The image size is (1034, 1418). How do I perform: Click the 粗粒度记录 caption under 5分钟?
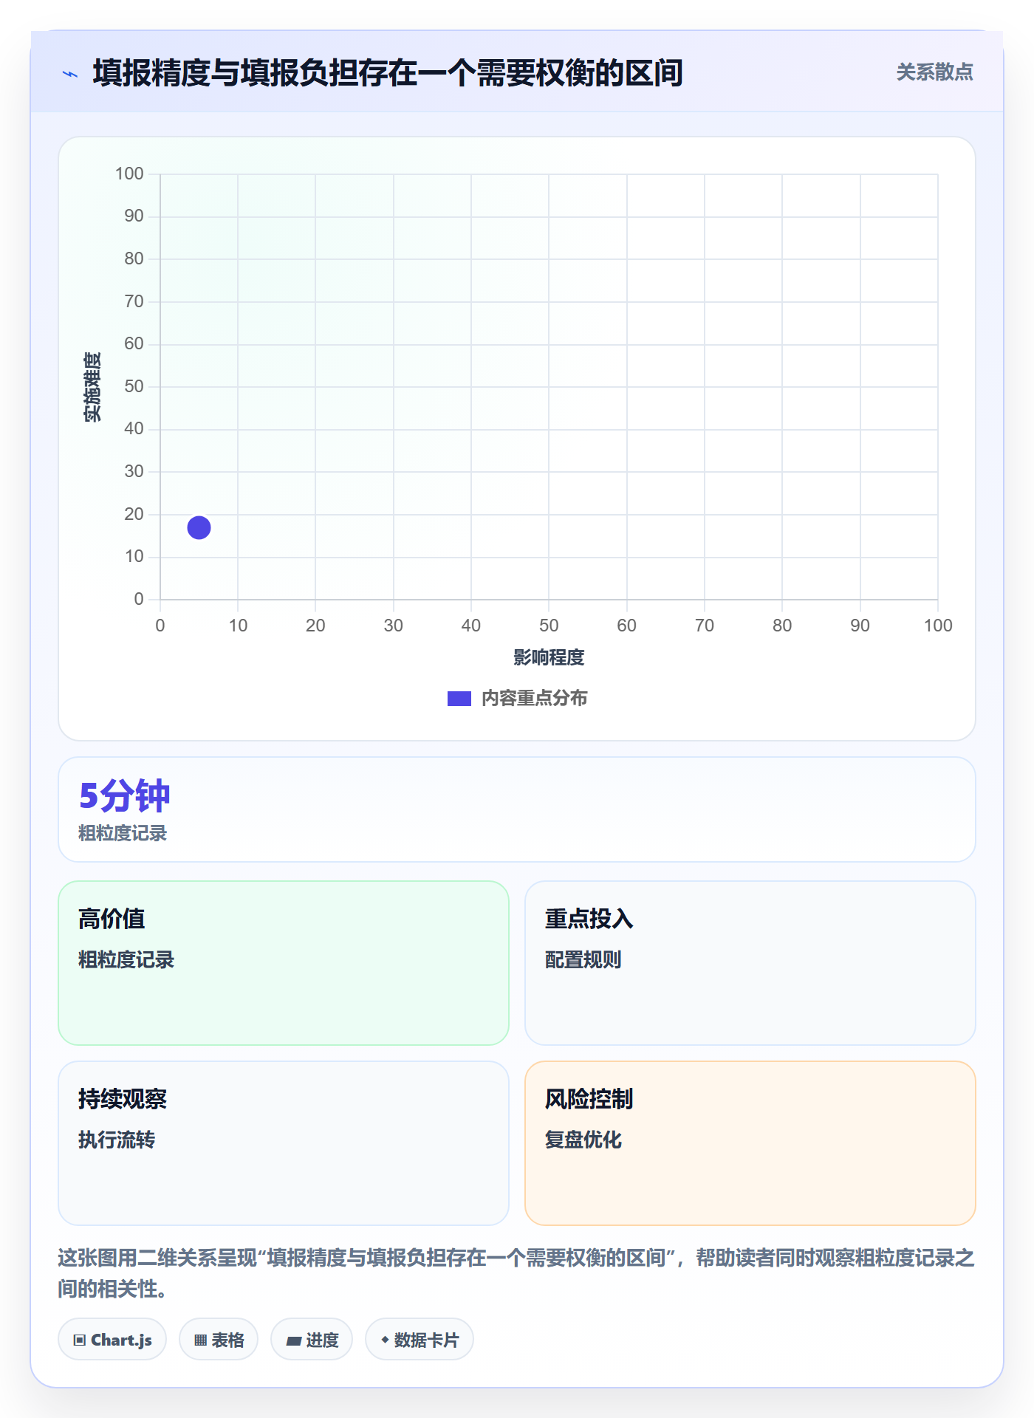pos(123,833)
